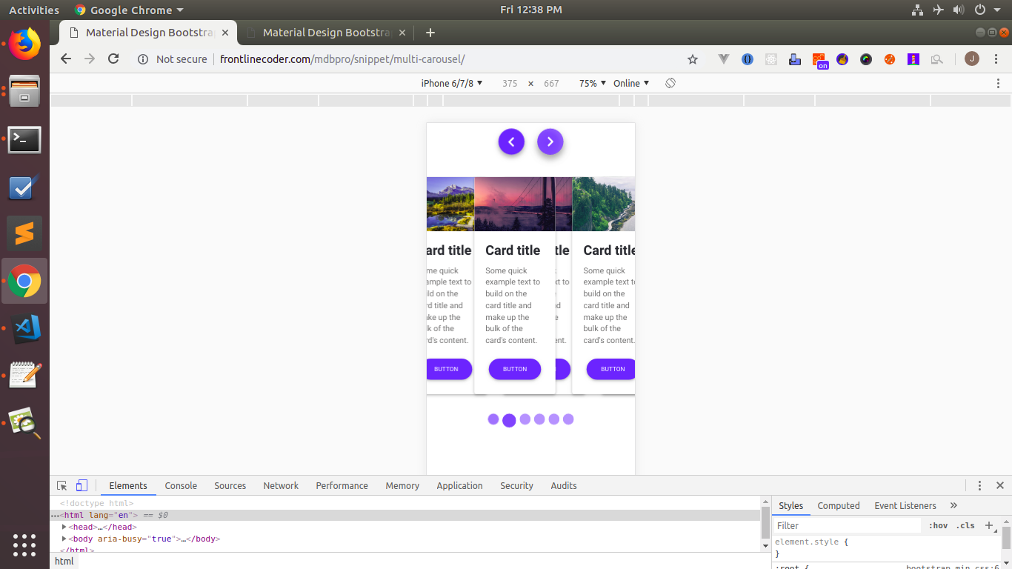
Task: Open the Chrome profile avatar J
Action: pyautogui.click(x=972, y=59)
